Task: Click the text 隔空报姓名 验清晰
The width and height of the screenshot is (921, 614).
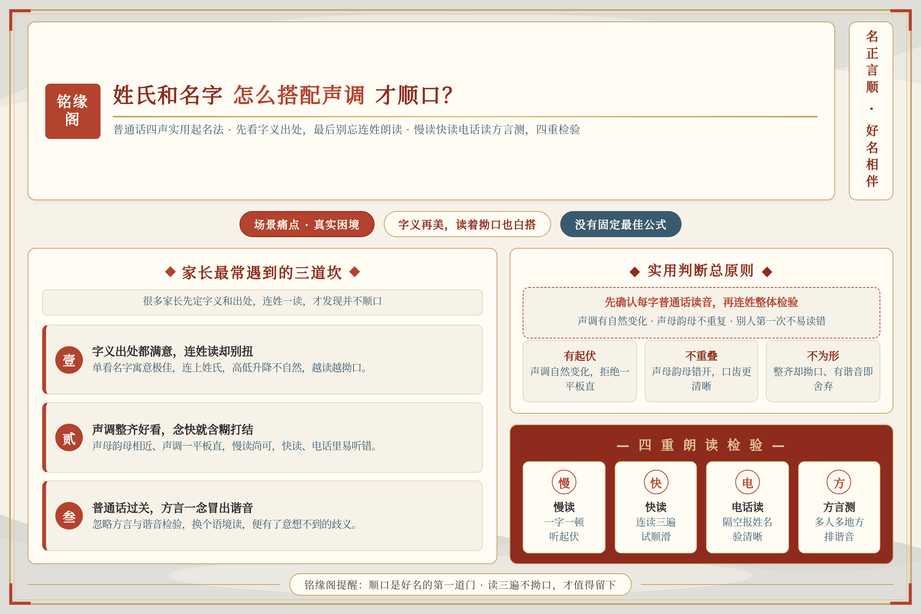Action: click(x=748, y=529)
